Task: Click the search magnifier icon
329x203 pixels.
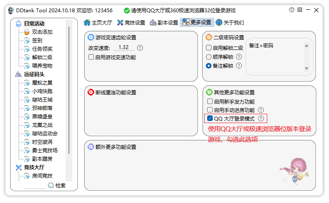Action: 51,185
